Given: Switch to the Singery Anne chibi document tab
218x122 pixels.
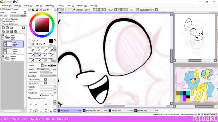Looking at the screenshot, I should point(95,111).
